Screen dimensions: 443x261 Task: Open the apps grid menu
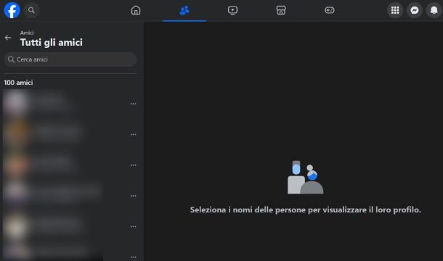(x=395, y=10)
